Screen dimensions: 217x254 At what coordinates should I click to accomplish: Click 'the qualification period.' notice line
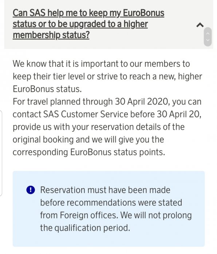[x=85, y=228]
